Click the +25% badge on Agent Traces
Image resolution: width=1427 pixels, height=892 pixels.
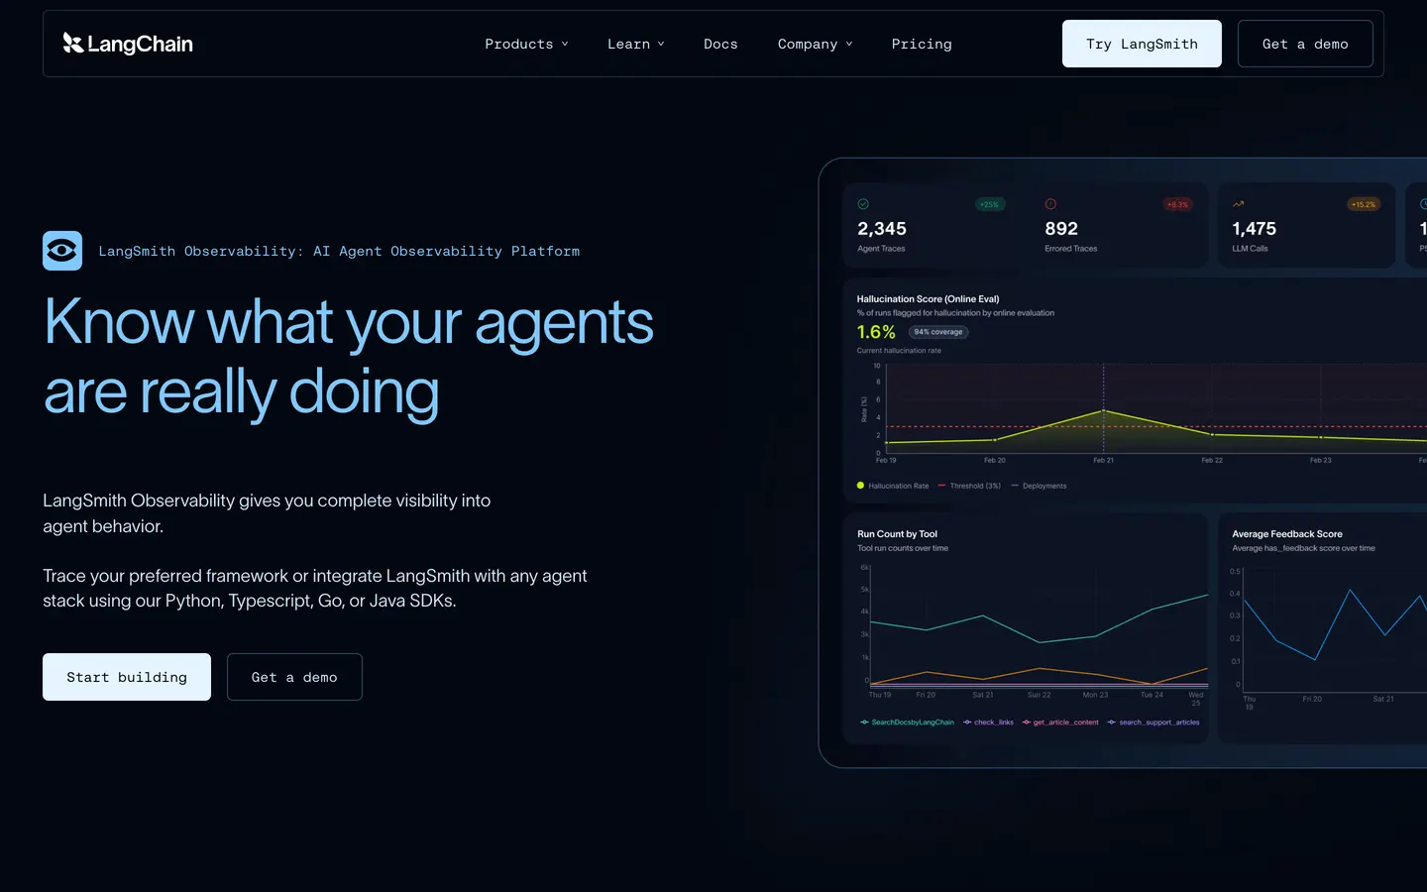click(x=990, y=205)
